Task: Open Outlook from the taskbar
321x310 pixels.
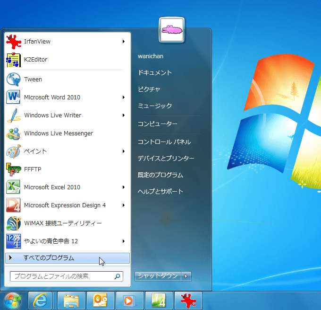Action: coord(100,301)
